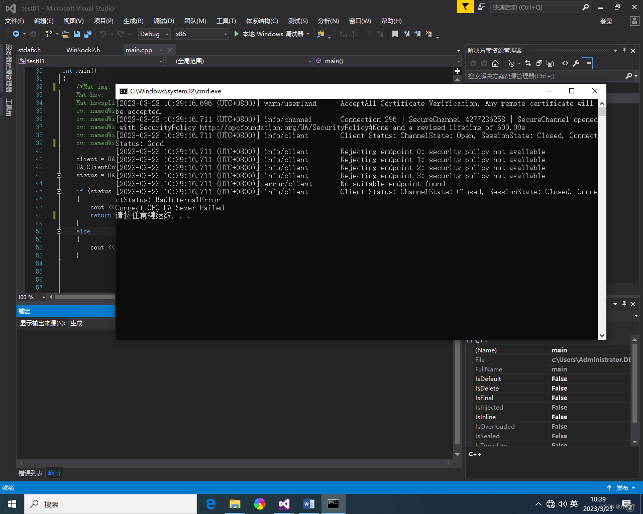Viewport: 643px width, 514px height.
Task: Click the redo toolbar arrow
Action: 121,34
